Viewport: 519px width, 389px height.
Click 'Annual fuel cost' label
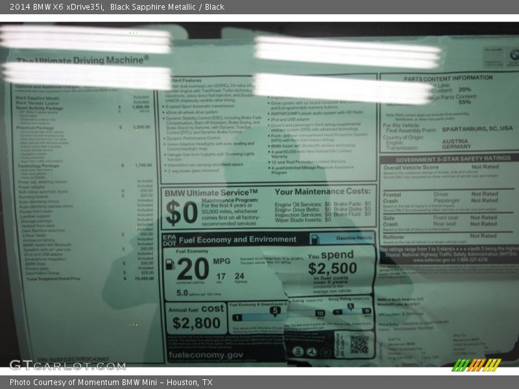coord(196,309)
